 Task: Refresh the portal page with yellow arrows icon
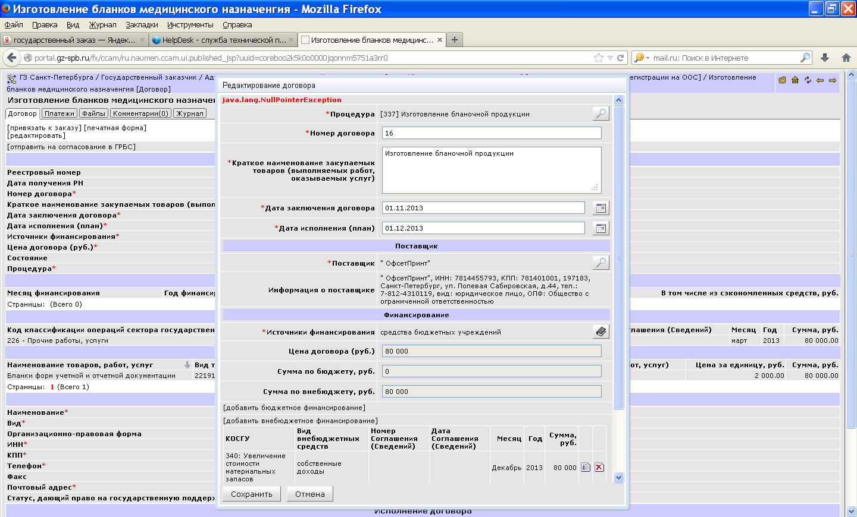click(808, 80)
